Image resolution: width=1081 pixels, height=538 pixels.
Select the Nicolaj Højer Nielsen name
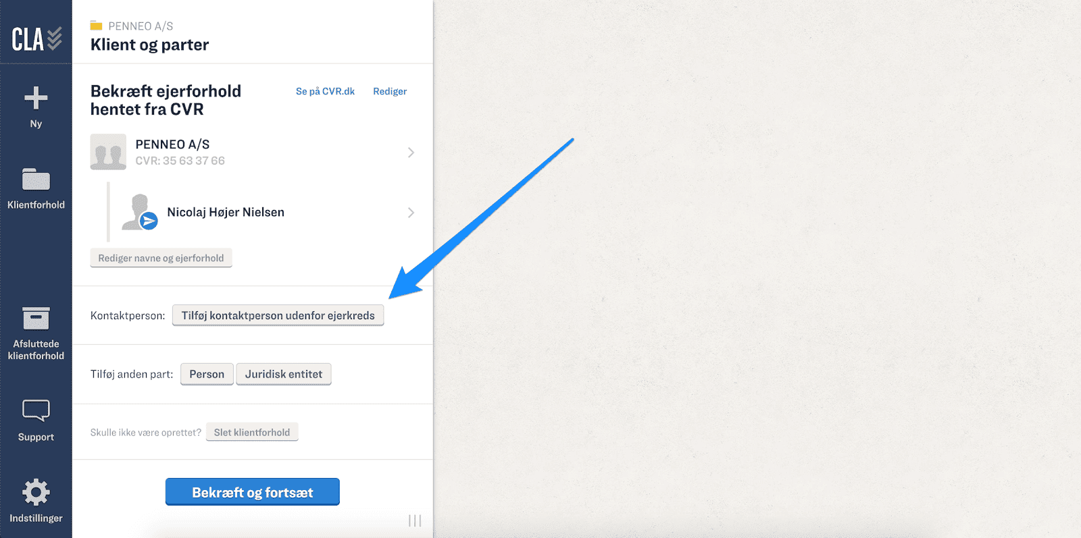tap(226, 212)
